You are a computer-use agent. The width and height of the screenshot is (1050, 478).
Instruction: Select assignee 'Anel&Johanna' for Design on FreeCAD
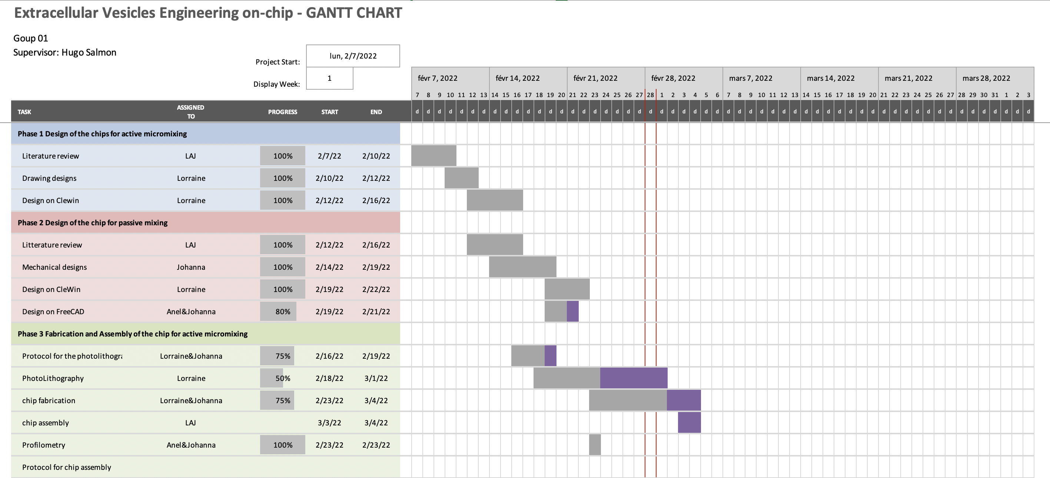[191, 312]
